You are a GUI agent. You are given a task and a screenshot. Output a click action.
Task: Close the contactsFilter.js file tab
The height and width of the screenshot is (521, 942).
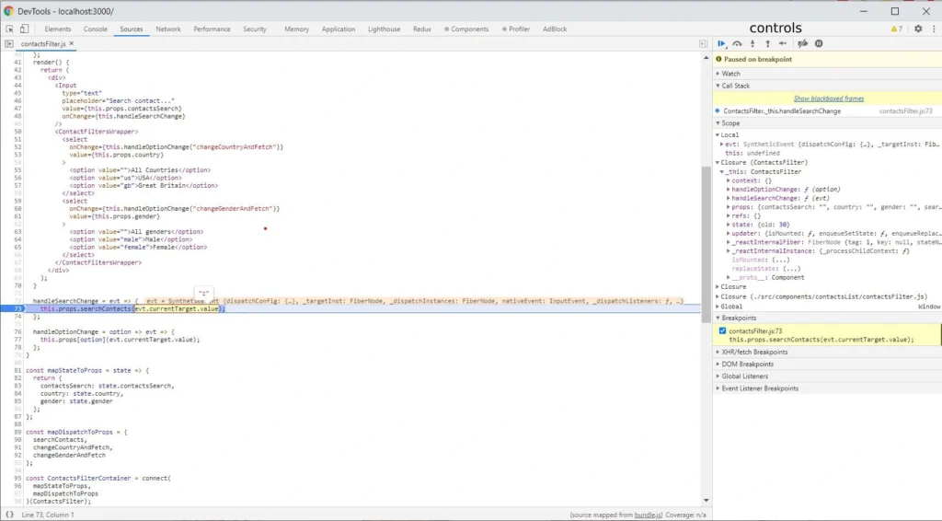coord(72,44)
